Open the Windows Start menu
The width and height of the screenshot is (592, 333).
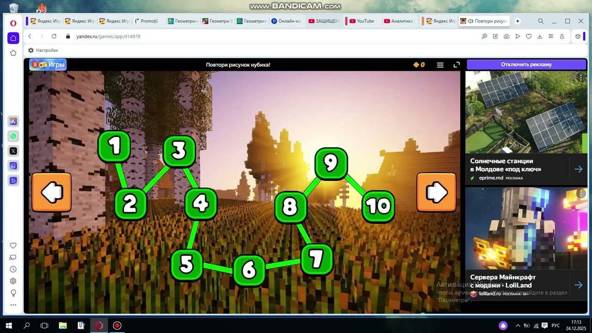point(9,326)
